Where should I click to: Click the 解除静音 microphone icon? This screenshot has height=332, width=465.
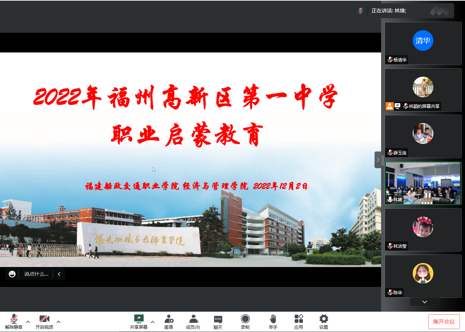[x=14, y=319]
